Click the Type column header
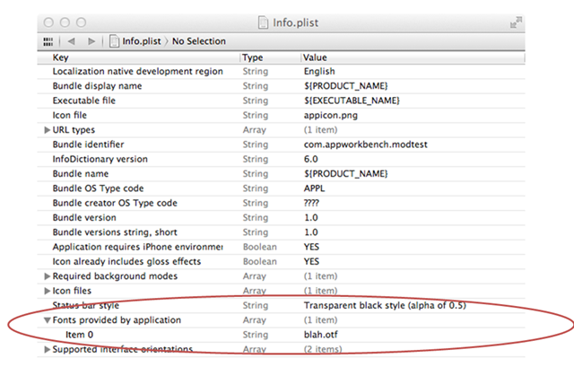The height and width of the screenshot is (367, 574). point(253,57)
